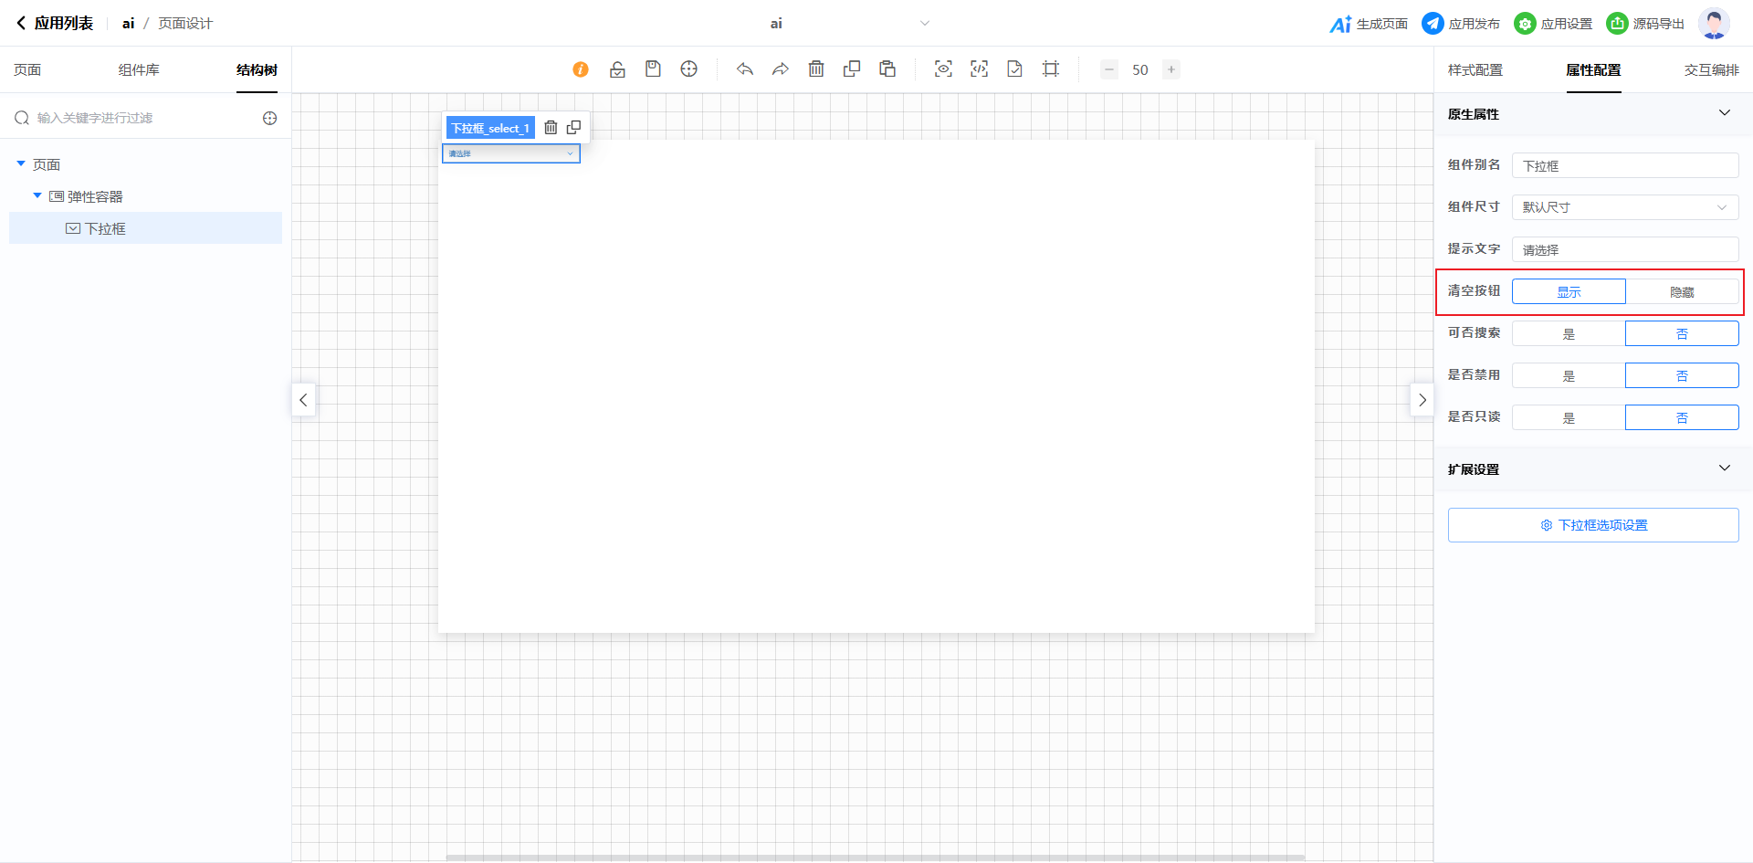The height and width of the screenshot is (863, 1753).
Task: Click the 下拉框选项设置 button
Action: click(1592, 525)
